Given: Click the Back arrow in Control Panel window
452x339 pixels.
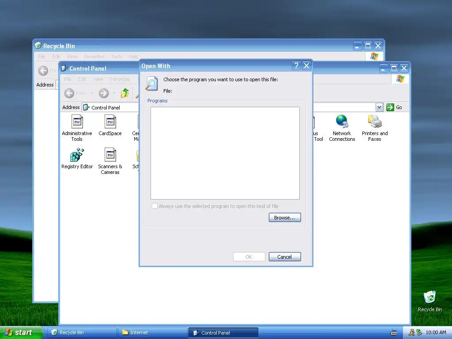Looking at the screenshot, I should click(69, 93).
